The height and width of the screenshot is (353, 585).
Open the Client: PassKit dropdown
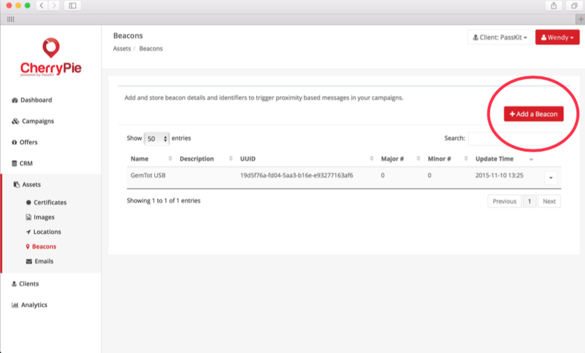point(499,37)
